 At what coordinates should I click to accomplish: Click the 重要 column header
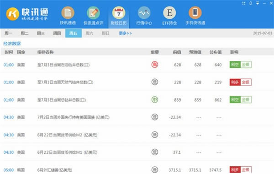click(x=155, y=52)
